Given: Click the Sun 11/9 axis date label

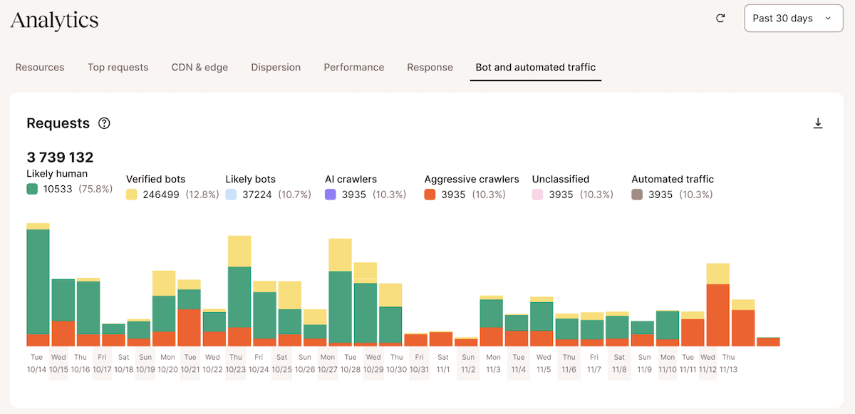Looking at the screenshot, I should (644, 363).
